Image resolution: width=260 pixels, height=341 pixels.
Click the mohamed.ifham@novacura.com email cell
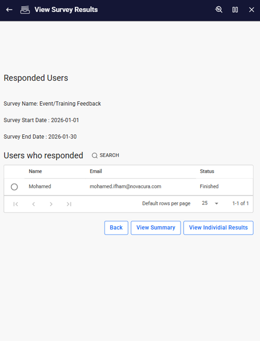click(125, 186)
